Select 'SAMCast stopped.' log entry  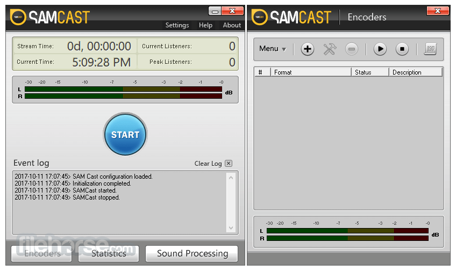point(67,197)
